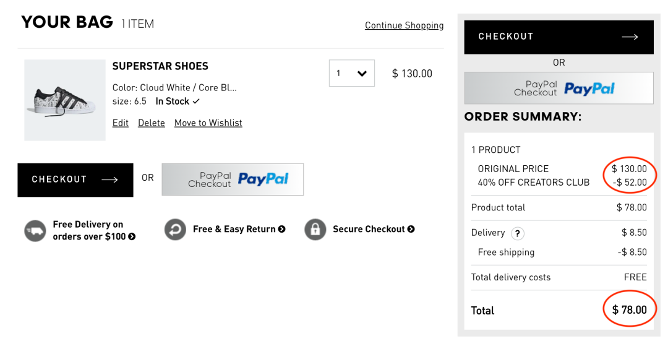Click the Free & Easy Return arrow icon

click(x=175, y=229)
